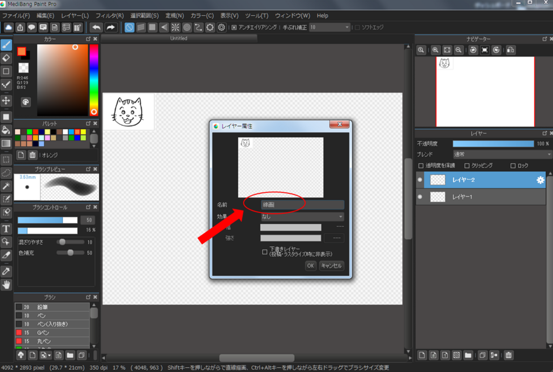Select the Move tool
Viewport: 553px width, 372px height.
click(x=6, y=101)
